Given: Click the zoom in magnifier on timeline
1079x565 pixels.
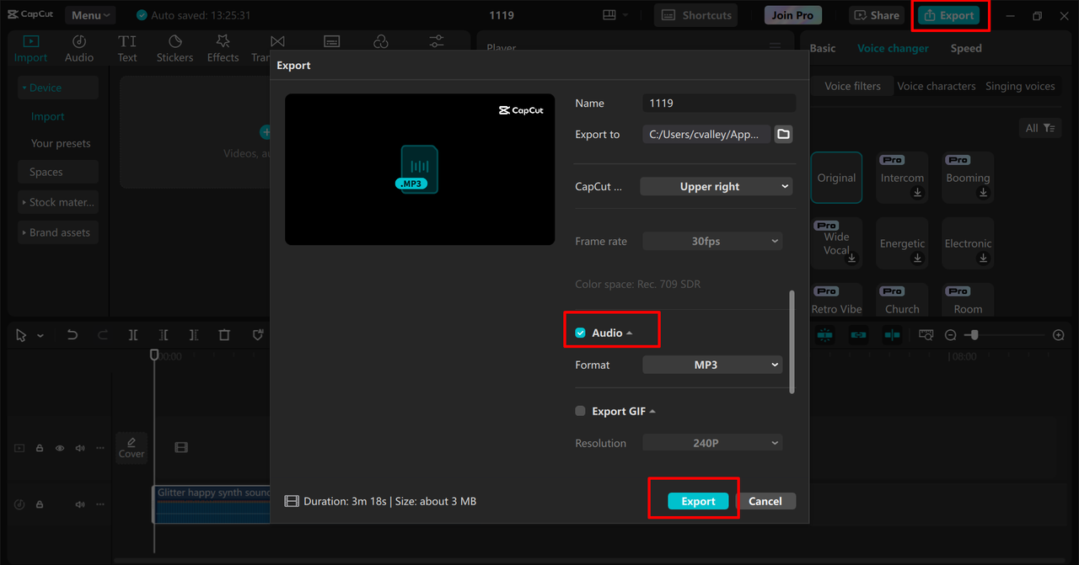Looking at the screenshot, I should coord(1059,335).
